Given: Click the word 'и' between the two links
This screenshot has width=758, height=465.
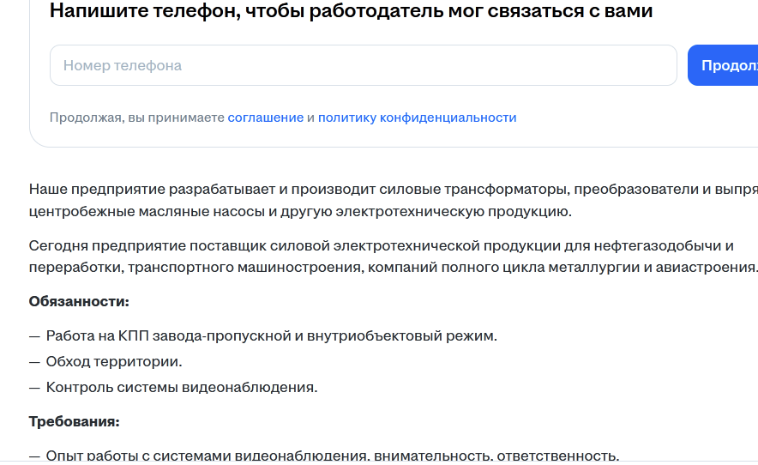Looking at the screenshot, I should pos(311,118).
